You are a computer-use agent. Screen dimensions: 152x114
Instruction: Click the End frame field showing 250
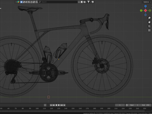[145, 105]
